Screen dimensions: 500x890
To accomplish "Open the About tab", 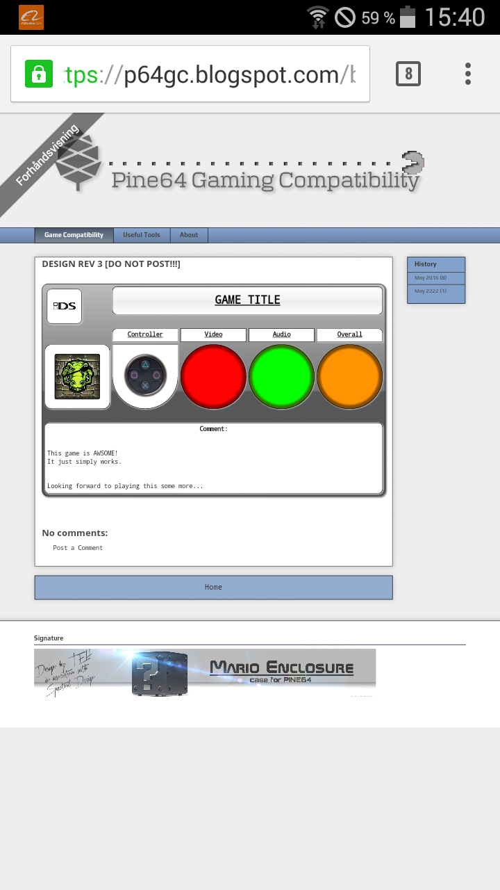I will point(189,235).
